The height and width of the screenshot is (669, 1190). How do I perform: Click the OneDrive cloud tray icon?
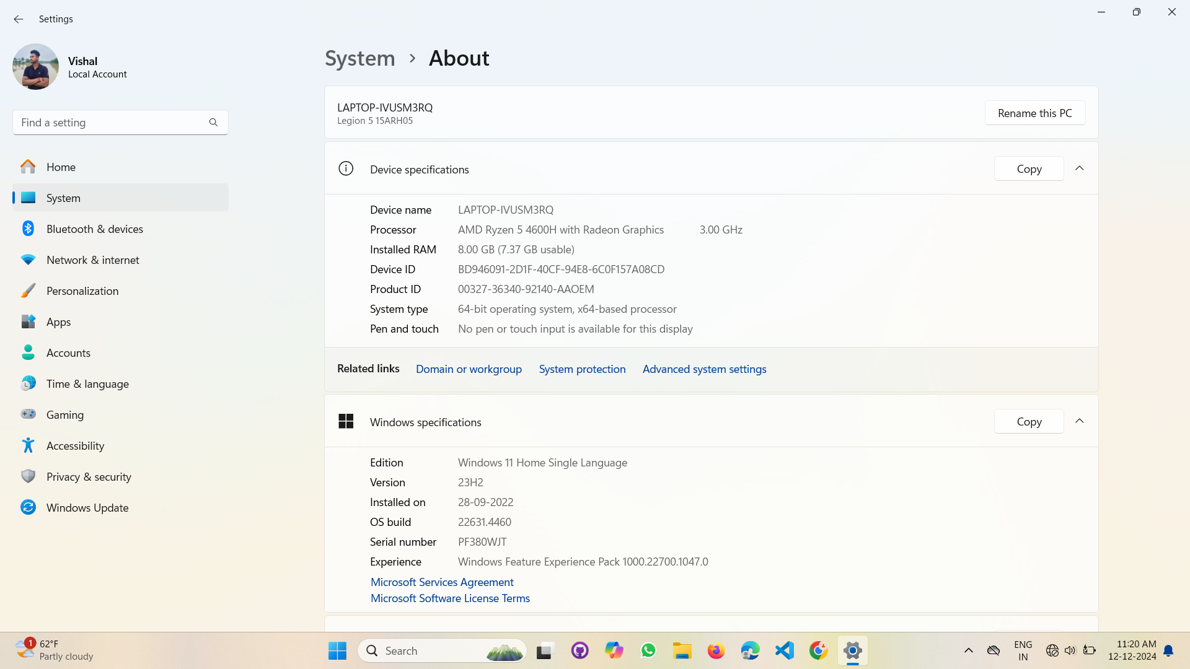(994, 650)
